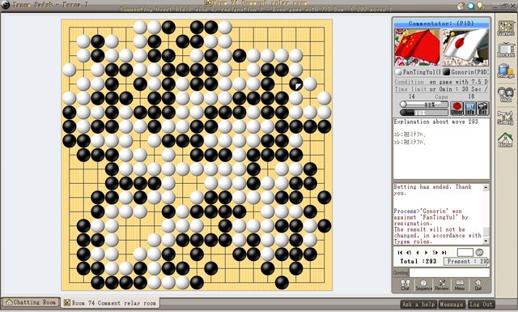Image resolution: width=518 pixels, height=312 pixels.
Task: Click the Japan flag player avatar
Action: [465, 47]
